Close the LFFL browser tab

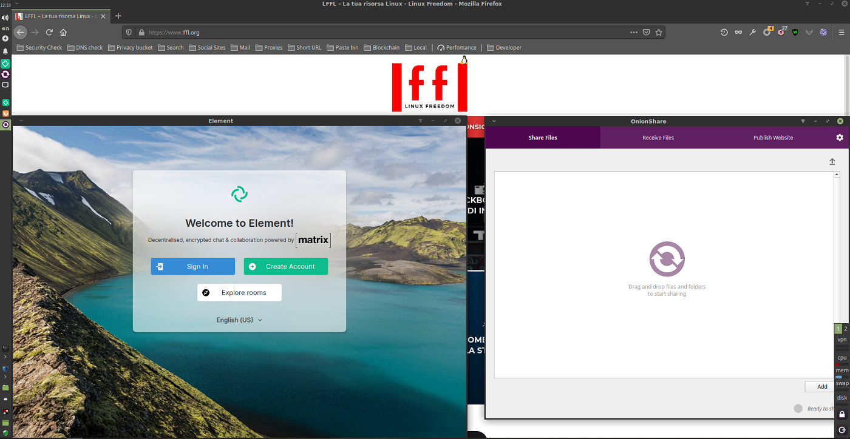104,16
